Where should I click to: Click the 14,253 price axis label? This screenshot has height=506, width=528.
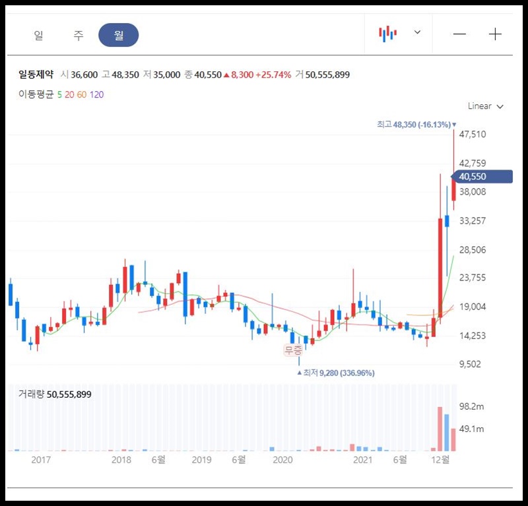coord(473,336)
